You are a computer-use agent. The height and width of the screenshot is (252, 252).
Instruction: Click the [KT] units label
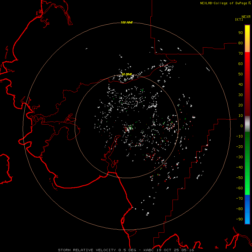239,19
